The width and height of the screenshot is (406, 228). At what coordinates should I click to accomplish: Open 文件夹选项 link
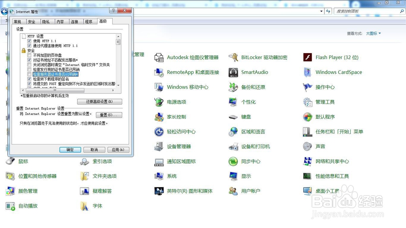point(105,176)
